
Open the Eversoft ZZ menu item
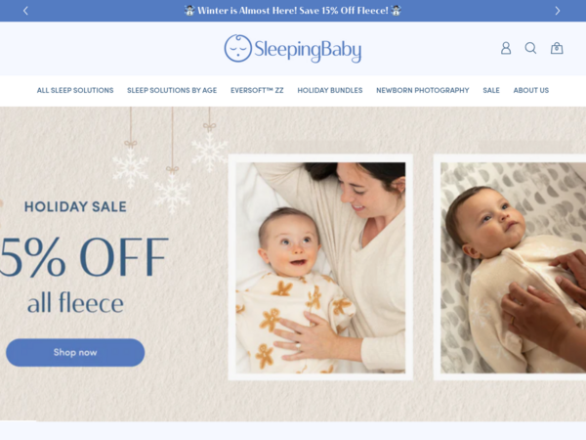(x=257, y=90)
